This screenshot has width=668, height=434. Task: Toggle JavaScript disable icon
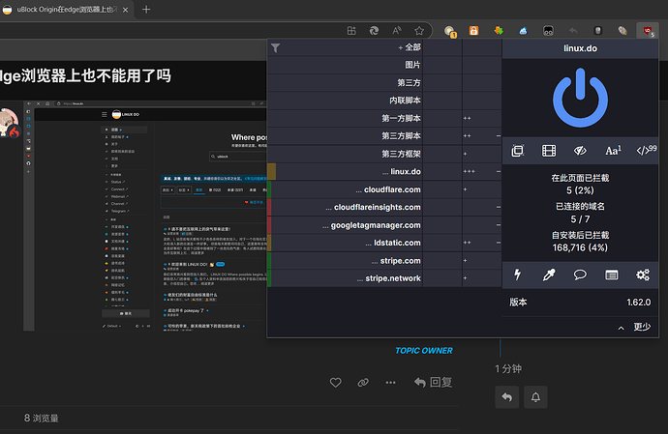point(646,150)
